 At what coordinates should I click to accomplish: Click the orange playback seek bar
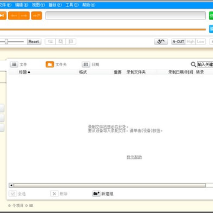pos(103,30)
